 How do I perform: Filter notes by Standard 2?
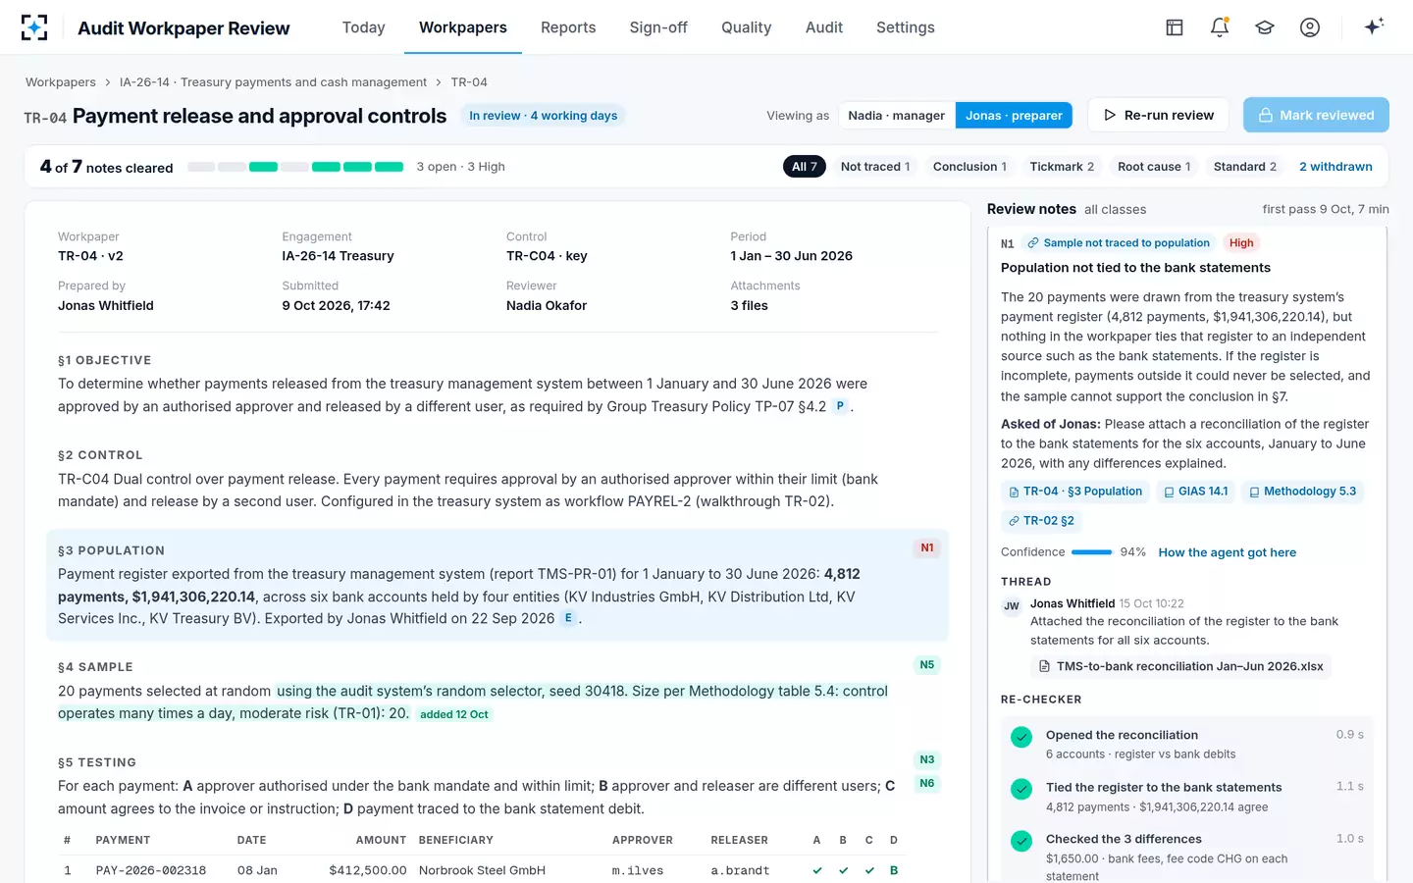(x=1245, y=167)
